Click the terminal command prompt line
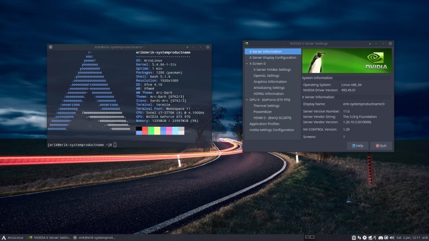Screen dimensions: 429x241 [82, 144]
